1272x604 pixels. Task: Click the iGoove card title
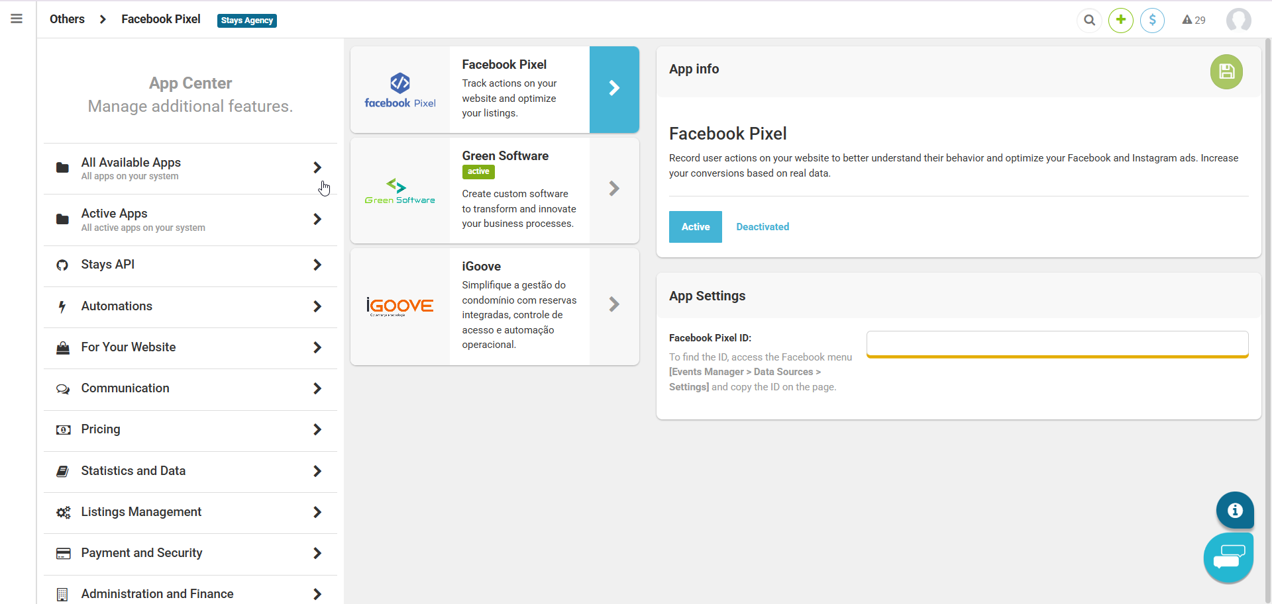(x=482, y=267)
